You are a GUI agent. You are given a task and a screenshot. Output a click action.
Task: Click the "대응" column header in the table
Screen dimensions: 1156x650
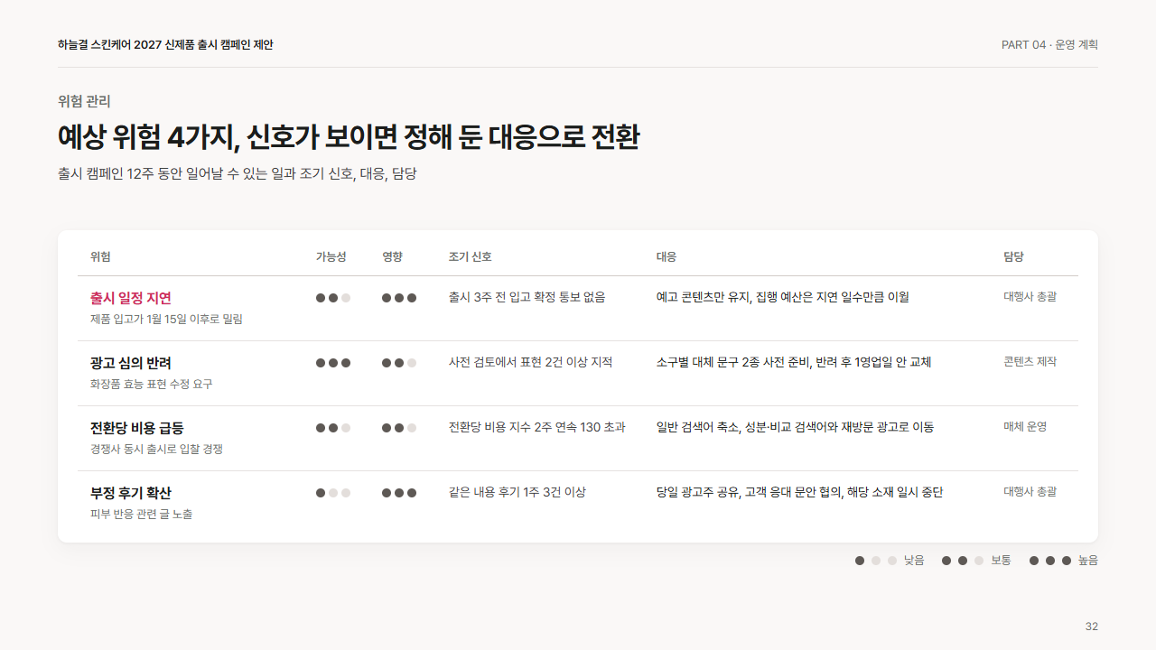click(x=667, y=256)
